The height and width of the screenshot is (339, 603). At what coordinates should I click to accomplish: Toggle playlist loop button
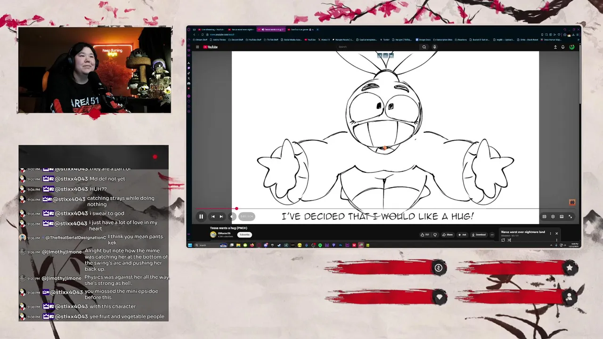tap(503, 240)
